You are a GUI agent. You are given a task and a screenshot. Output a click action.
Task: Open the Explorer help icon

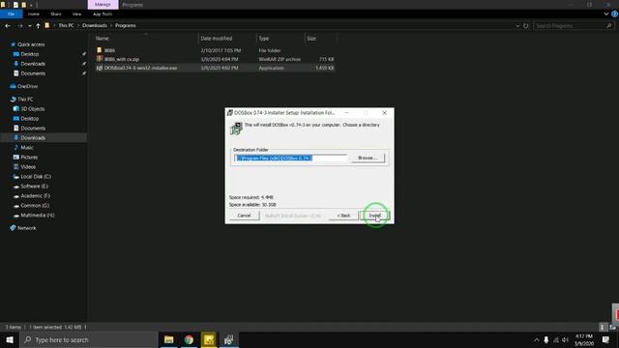point(615,14)
